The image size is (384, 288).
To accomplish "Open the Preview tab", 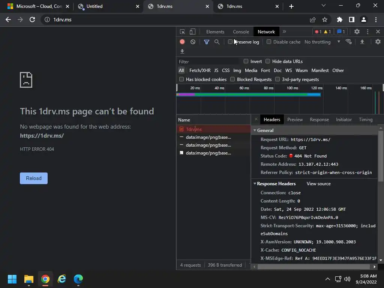I will [295, 120].
